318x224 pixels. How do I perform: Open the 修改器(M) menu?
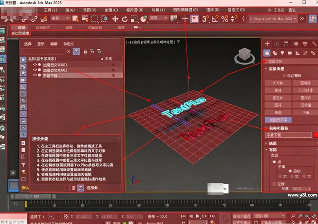135,10
